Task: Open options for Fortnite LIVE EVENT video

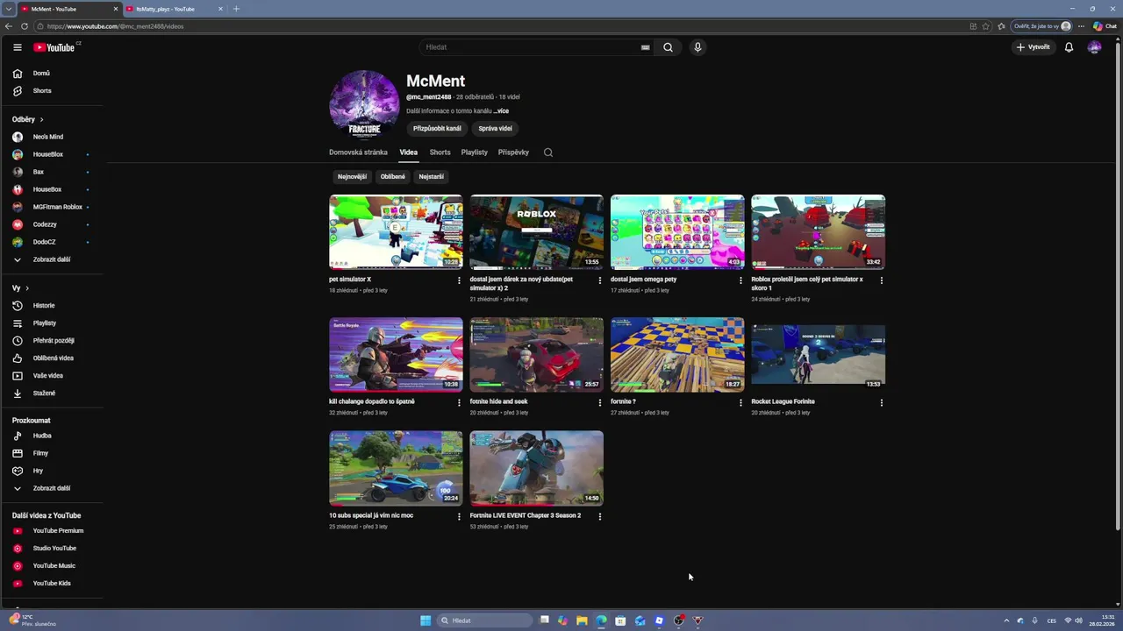Action: click(x=600, y=517)
